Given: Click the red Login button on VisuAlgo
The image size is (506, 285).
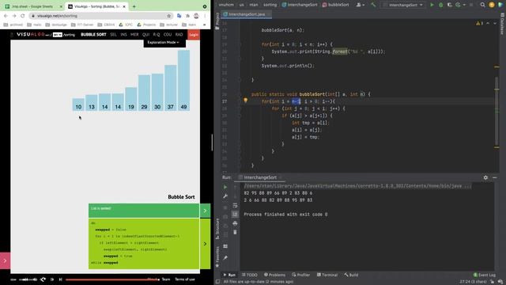Looking at the screenshot, I should point(194,35).
